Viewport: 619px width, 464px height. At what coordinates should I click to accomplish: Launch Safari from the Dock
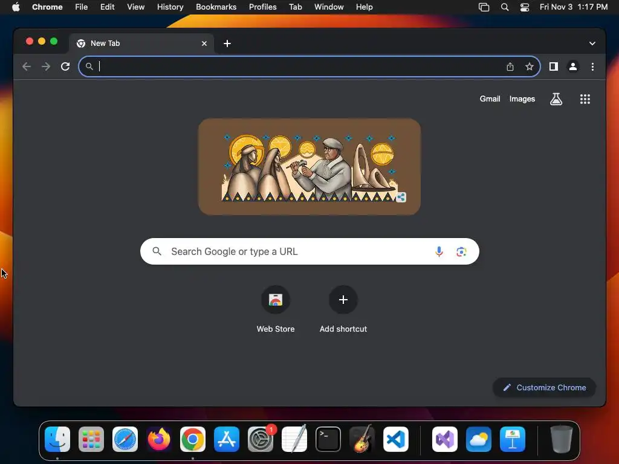tap(125, 439)
